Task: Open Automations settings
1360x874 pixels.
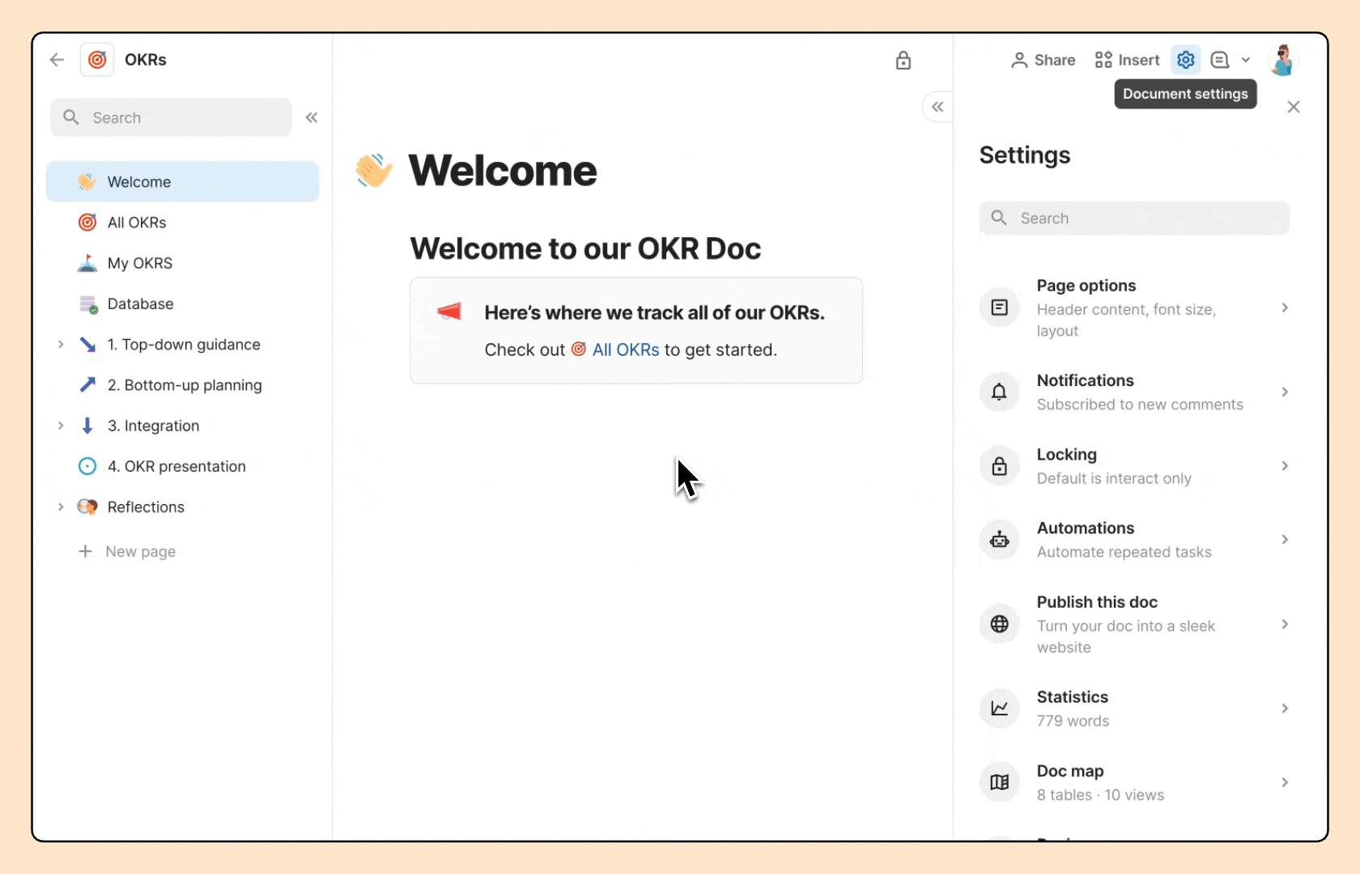Action: tap(1134, 540)
